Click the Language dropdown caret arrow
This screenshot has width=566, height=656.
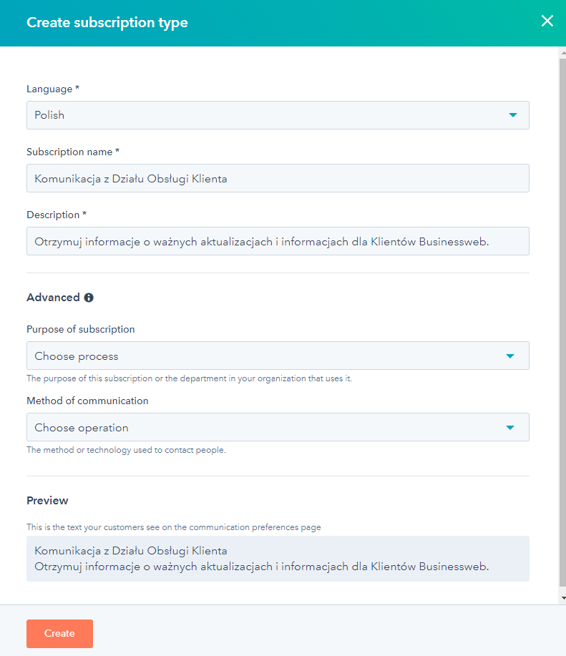coord(513,115)
